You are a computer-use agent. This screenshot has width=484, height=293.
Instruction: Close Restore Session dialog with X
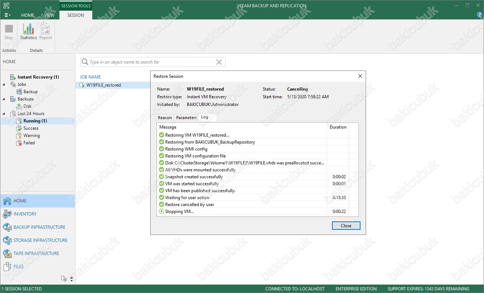(x=360, y=76)
